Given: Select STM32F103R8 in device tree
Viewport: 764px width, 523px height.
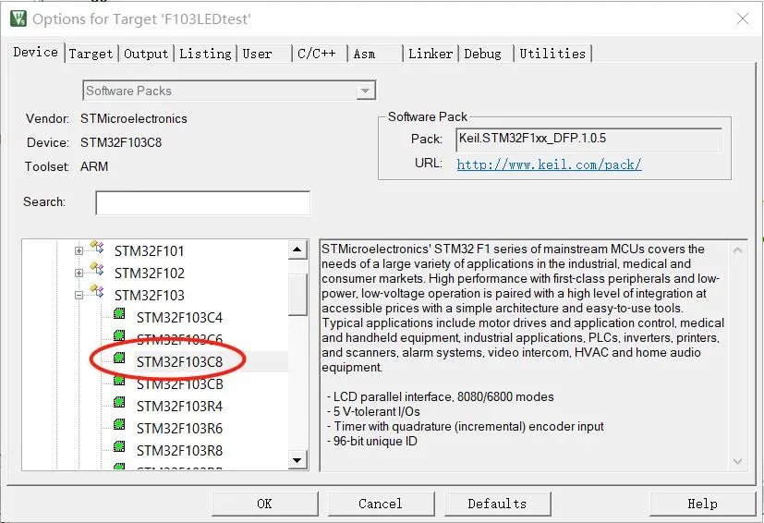Looking at the screenshot, I should (x=179, y=451).
